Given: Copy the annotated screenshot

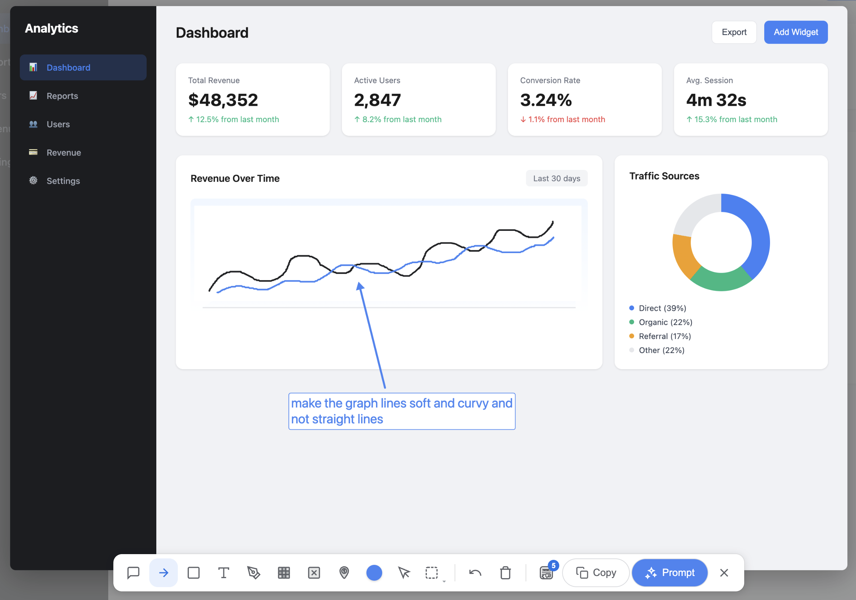Looking at the screenshot, I should pyautogui.click(x=595, y=573).
